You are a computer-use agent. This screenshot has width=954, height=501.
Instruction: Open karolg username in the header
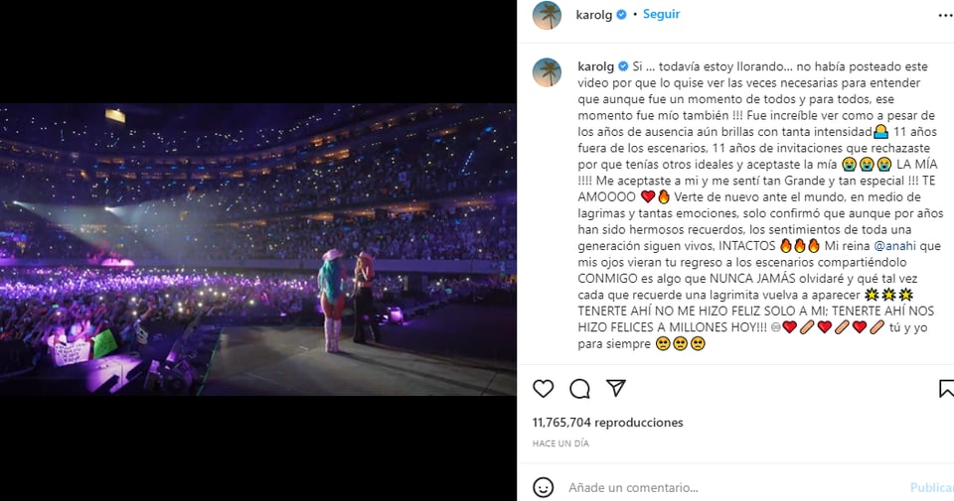[x=594, y=15]
